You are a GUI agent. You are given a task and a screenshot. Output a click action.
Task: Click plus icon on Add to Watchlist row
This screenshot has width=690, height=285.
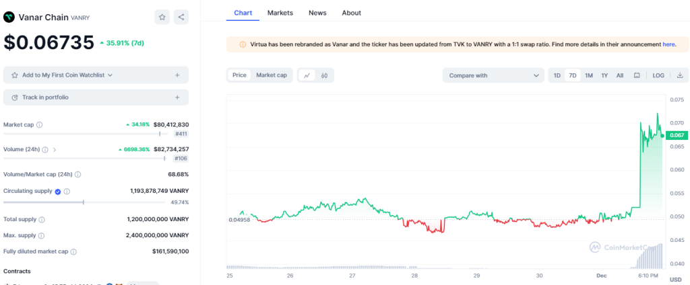click(177, 75)
